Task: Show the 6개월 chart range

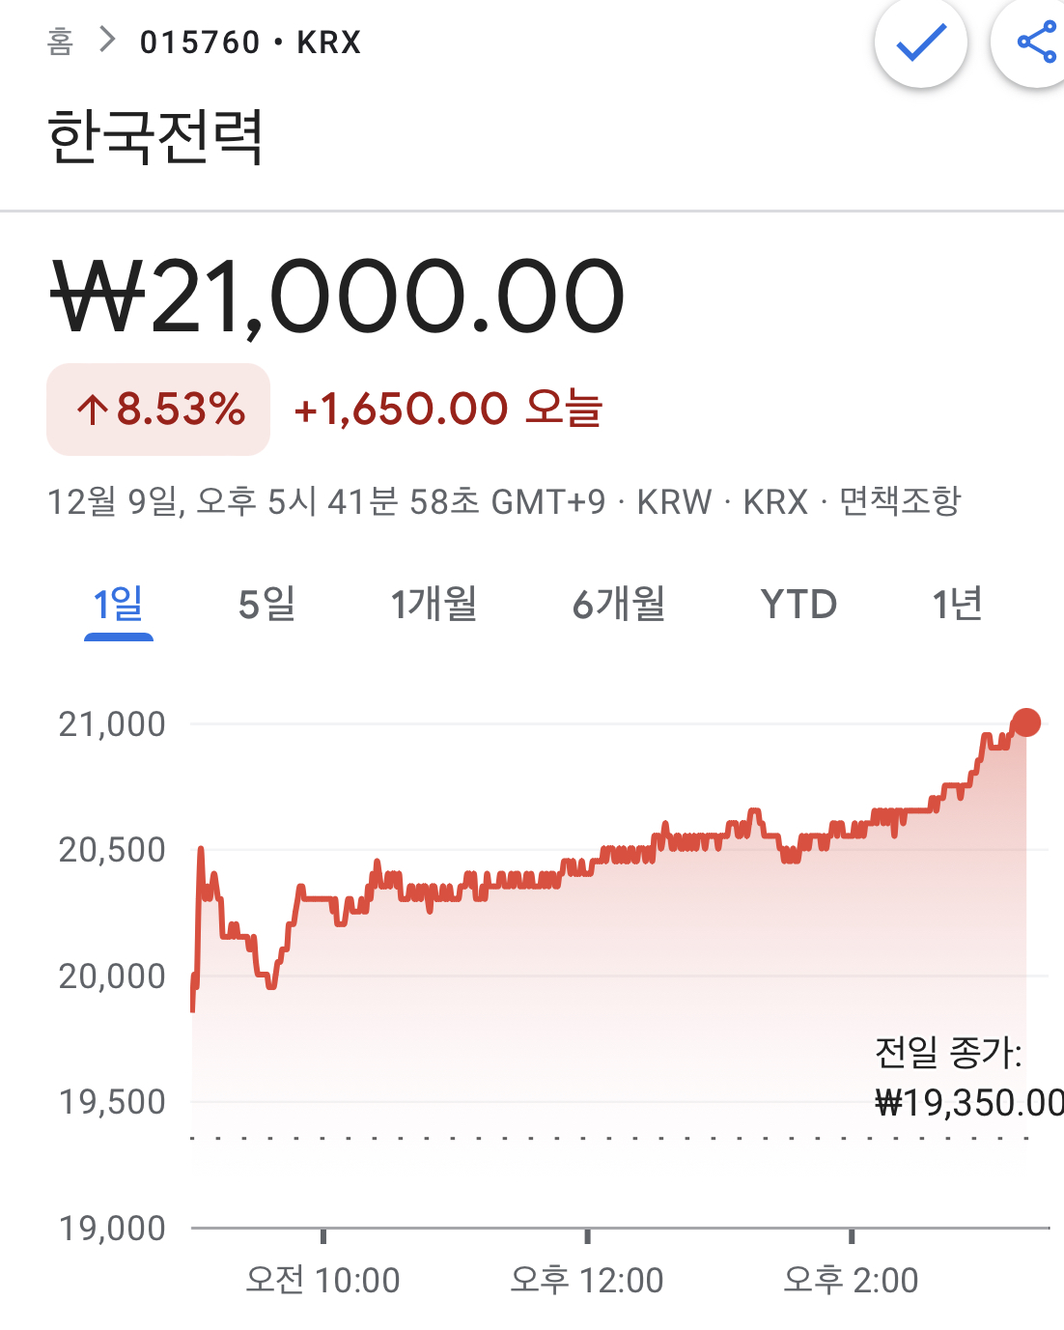Action: 619,605
